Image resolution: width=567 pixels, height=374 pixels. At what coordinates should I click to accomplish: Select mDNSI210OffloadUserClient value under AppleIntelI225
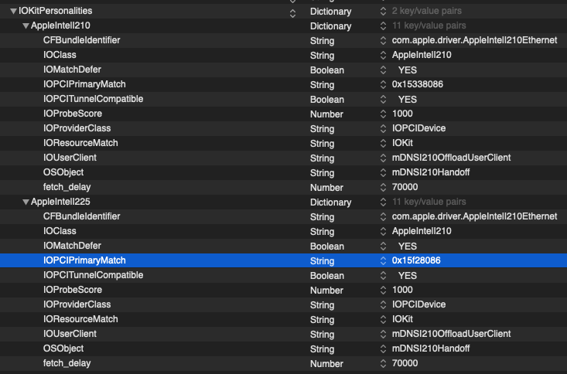(x=451, y=334)
